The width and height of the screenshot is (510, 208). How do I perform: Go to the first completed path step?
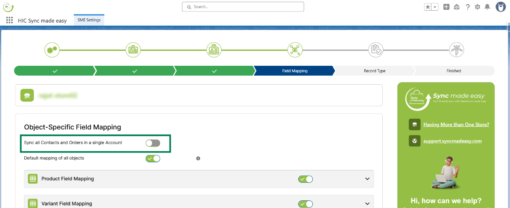(x=55, y=71)
